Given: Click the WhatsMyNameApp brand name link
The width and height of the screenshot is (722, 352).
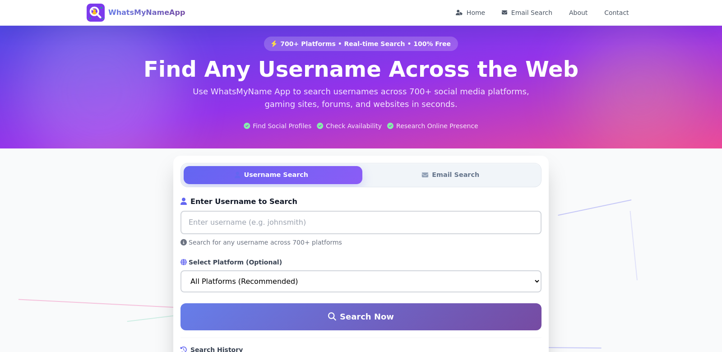Looking at the screenshot, I should (x=147, y=13).
